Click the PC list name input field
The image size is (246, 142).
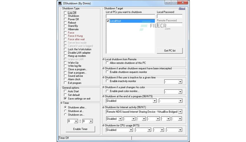pyautogui.click(x=130, y=16)
